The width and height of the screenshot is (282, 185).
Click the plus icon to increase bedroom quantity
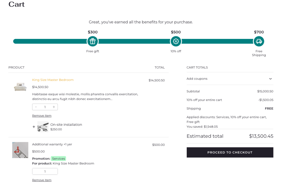point(54,107)
